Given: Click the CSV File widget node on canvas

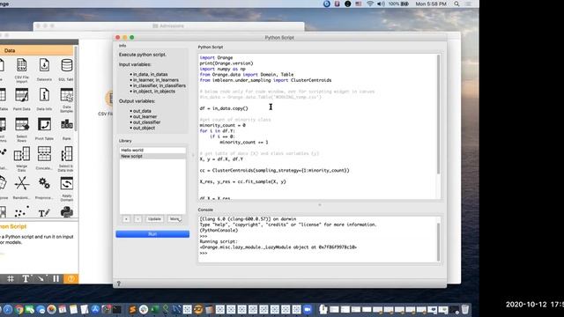Looking at the screenshot, I should pos(109,99).
